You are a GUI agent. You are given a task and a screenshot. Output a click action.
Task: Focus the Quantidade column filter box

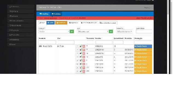click(119, 42)
